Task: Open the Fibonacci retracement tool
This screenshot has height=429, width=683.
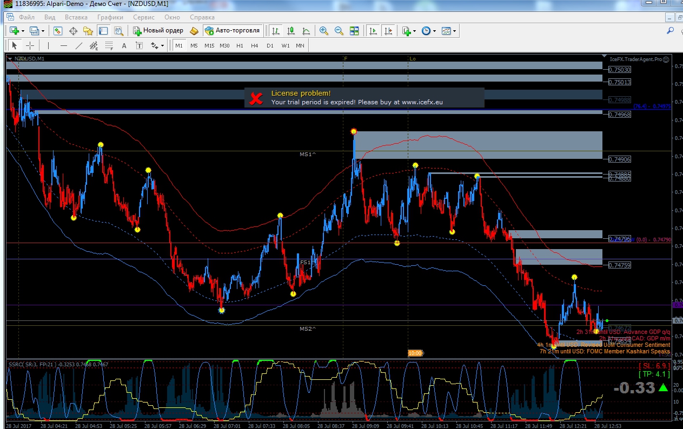Action: [x=109, y=45]
